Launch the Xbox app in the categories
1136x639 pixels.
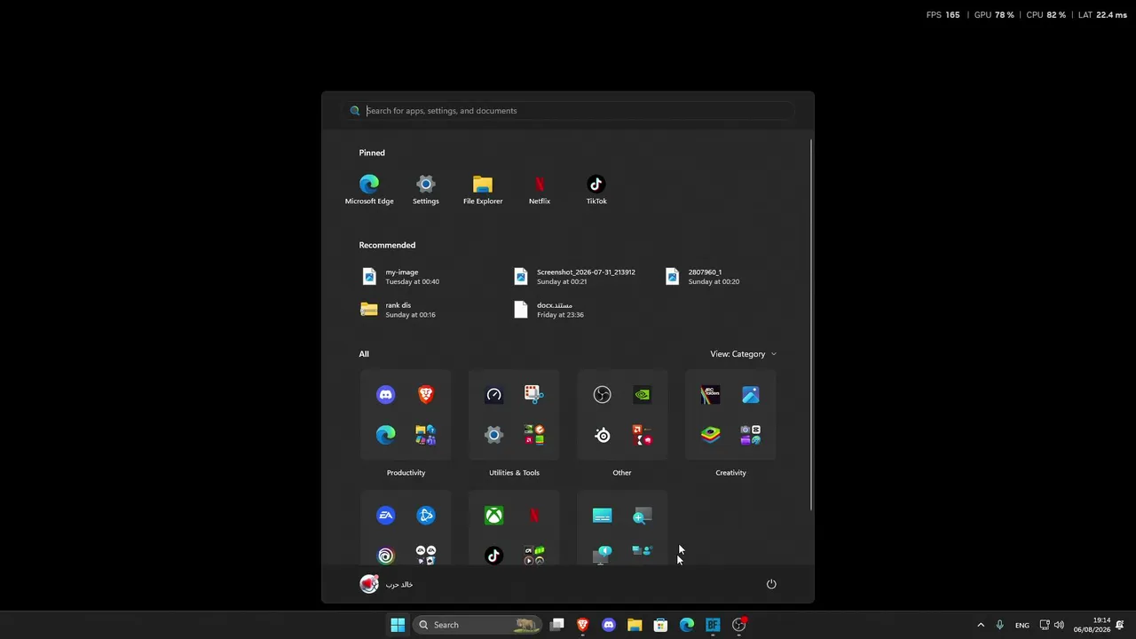[494, 516]
